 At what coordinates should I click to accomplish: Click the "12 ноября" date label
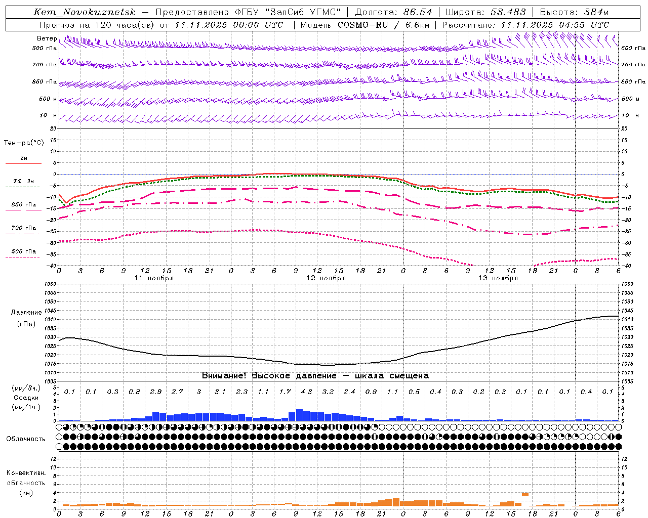point(327,278)
